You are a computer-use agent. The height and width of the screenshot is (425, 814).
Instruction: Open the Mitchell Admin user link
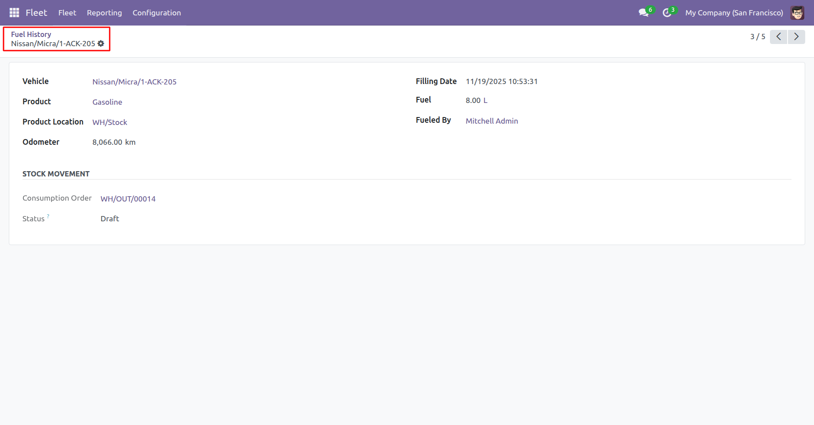pos(492,121)
